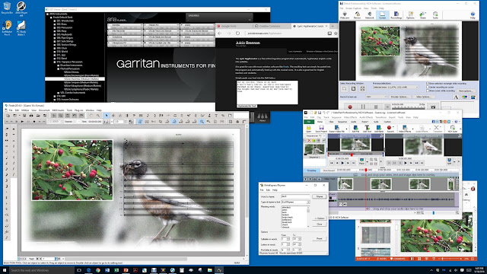This screenshot has width=487, height=274.
Task: Open Recycle Bin desktop icon
Action: (x=7, y=8)
